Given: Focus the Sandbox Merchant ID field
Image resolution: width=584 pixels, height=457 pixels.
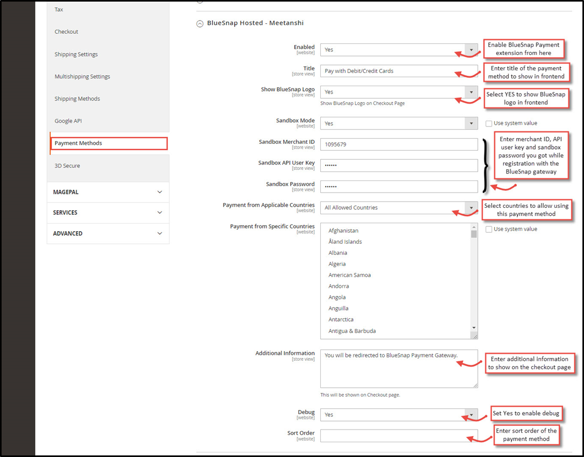Looking at the screenshot, I should click(x=399, y=144).
